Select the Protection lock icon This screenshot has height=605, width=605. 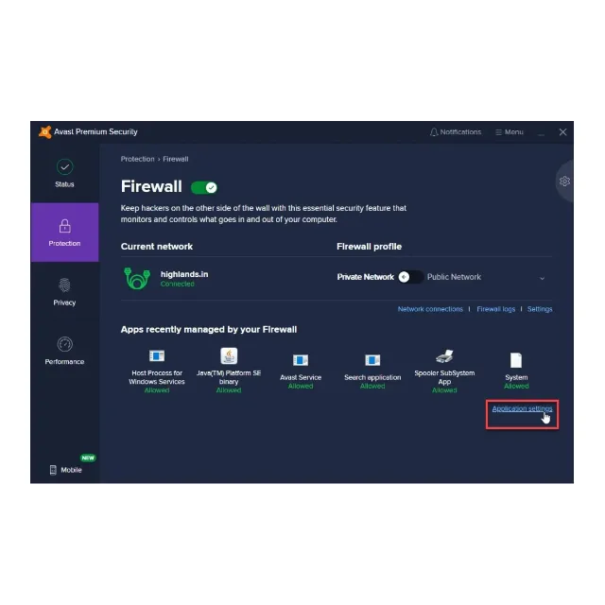pos(65,226)
